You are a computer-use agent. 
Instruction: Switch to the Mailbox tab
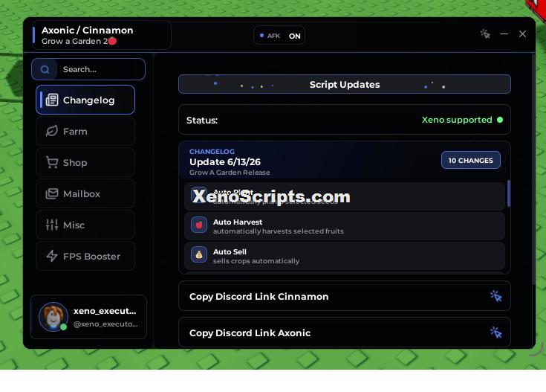point(85,193)
